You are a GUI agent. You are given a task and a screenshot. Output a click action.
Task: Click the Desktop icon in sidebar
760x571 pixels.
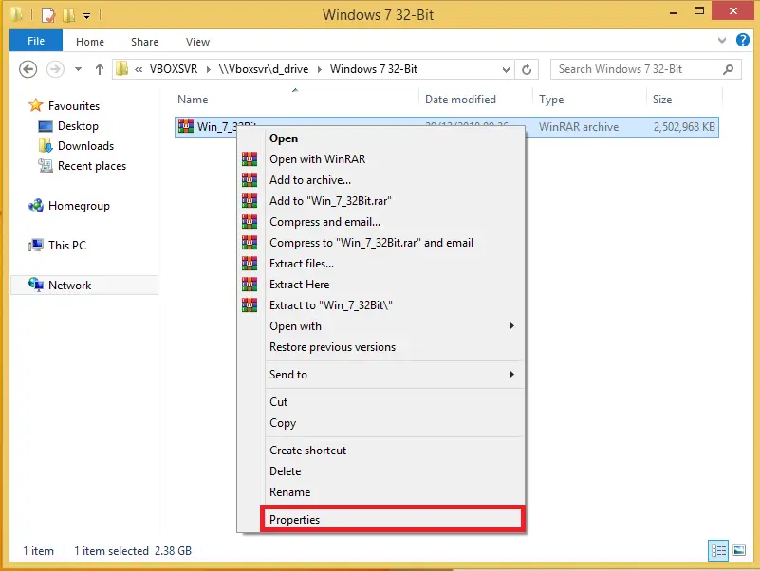[x=46, y=126]
